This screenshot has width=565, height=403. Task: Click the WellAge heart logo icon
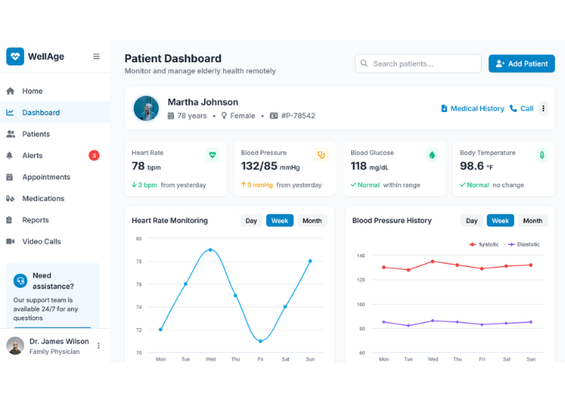click(x=15, y=56)
